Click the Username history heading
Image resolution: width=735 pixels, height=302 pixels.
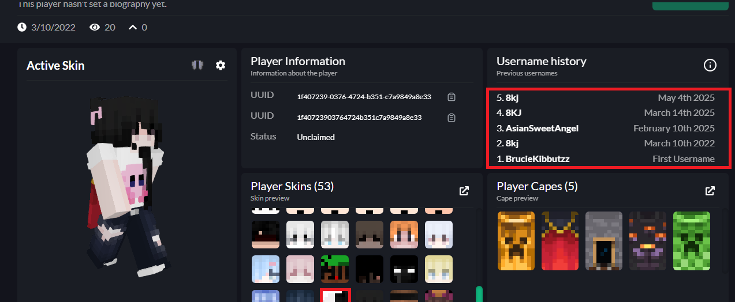pos(542,61)
